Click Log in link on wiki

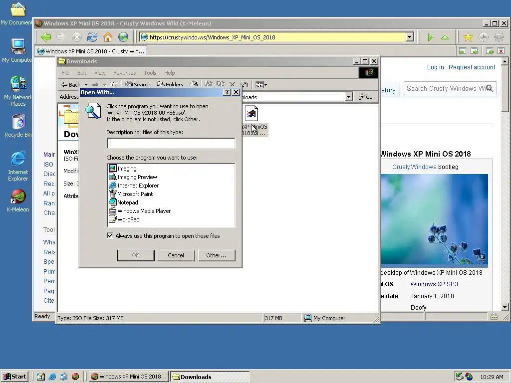click(435, 67)
